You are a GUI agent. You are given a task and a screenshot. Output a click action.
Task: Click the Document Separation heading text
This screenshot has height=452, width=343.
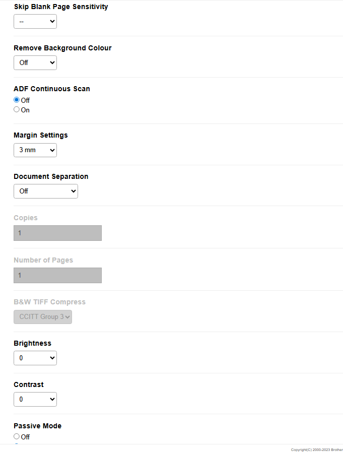(51, 177)
